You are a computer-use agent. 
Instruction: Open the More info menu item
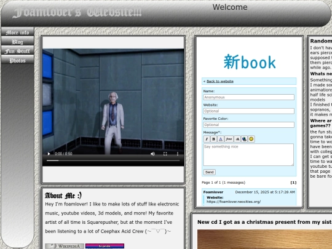click(17, 32)
